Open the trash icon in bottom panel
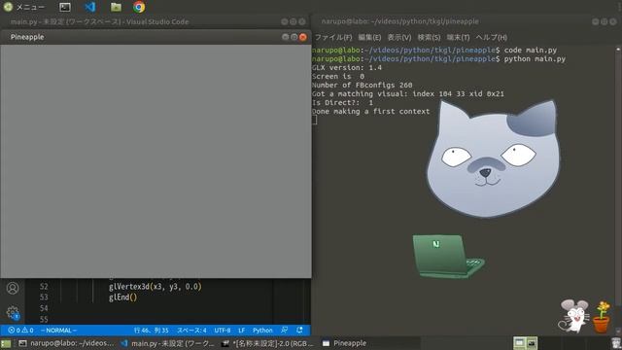This screenshot has height=350, width=622. point(615,343)
